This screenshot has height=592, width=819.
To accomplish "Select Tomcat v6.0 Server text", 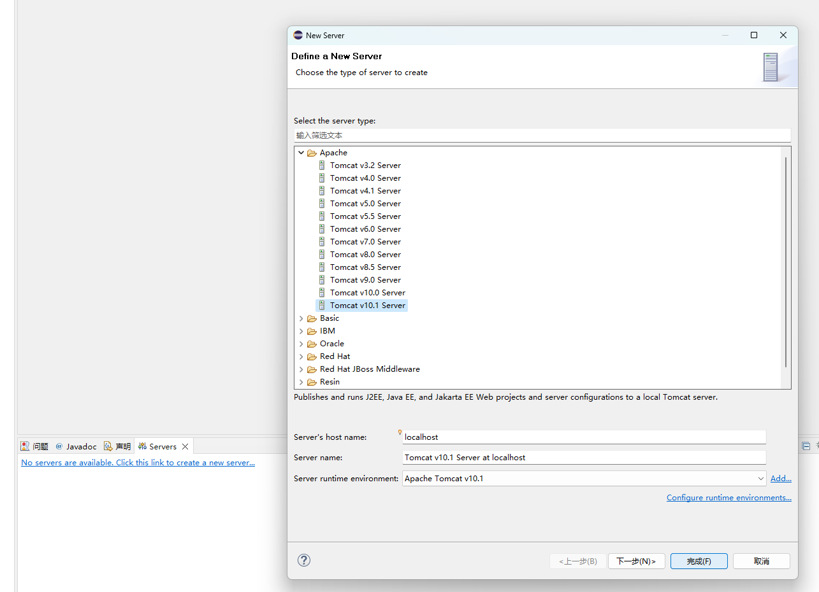I will click(365, 229).
